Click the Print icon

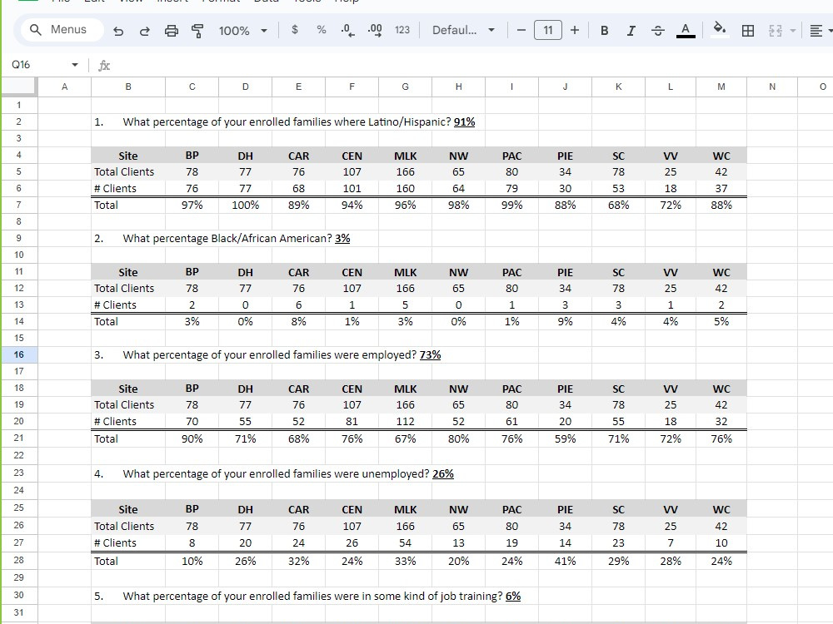pos(171,31)
